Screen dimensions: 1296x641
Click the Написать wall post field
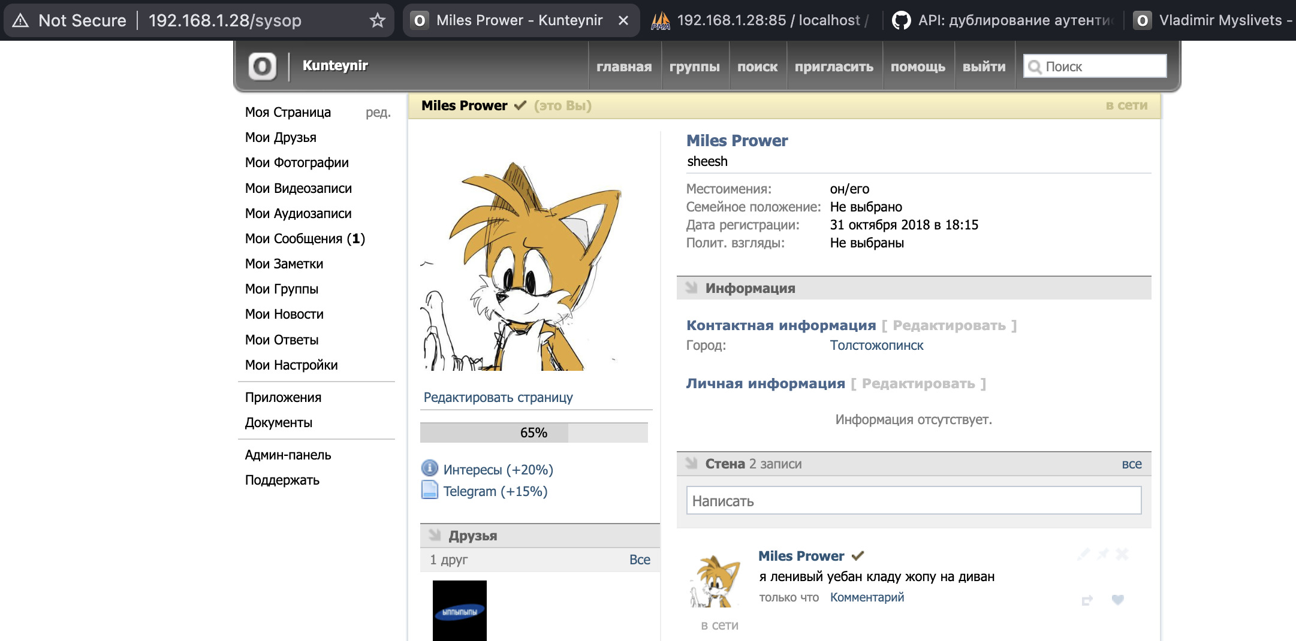[x=914, y=500]
